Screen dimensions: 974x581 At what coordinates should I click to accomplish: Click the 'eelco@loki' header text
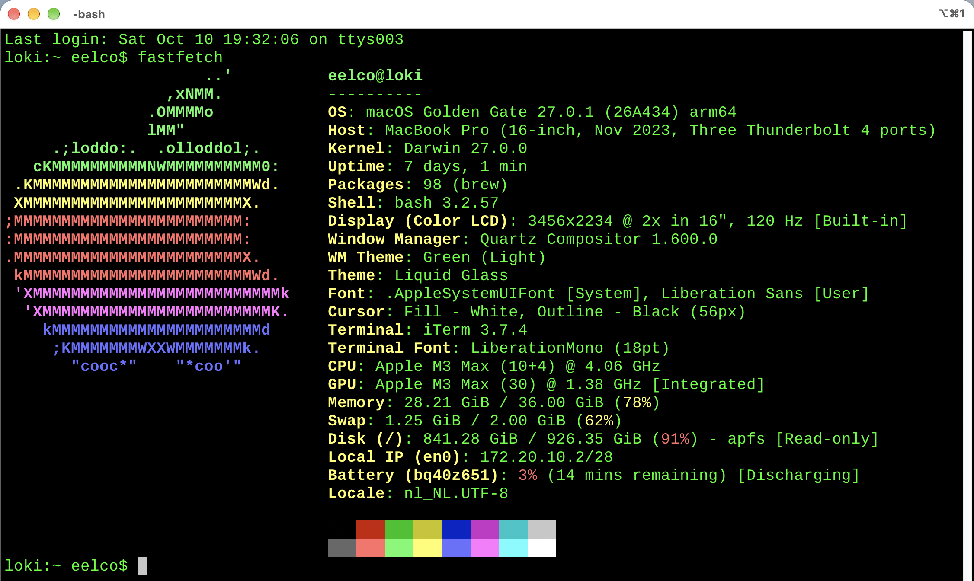click(375, 76)
